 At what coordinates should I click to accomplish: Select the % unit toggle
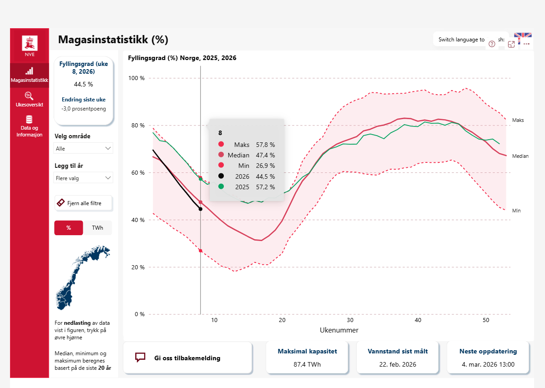[69, 228]
